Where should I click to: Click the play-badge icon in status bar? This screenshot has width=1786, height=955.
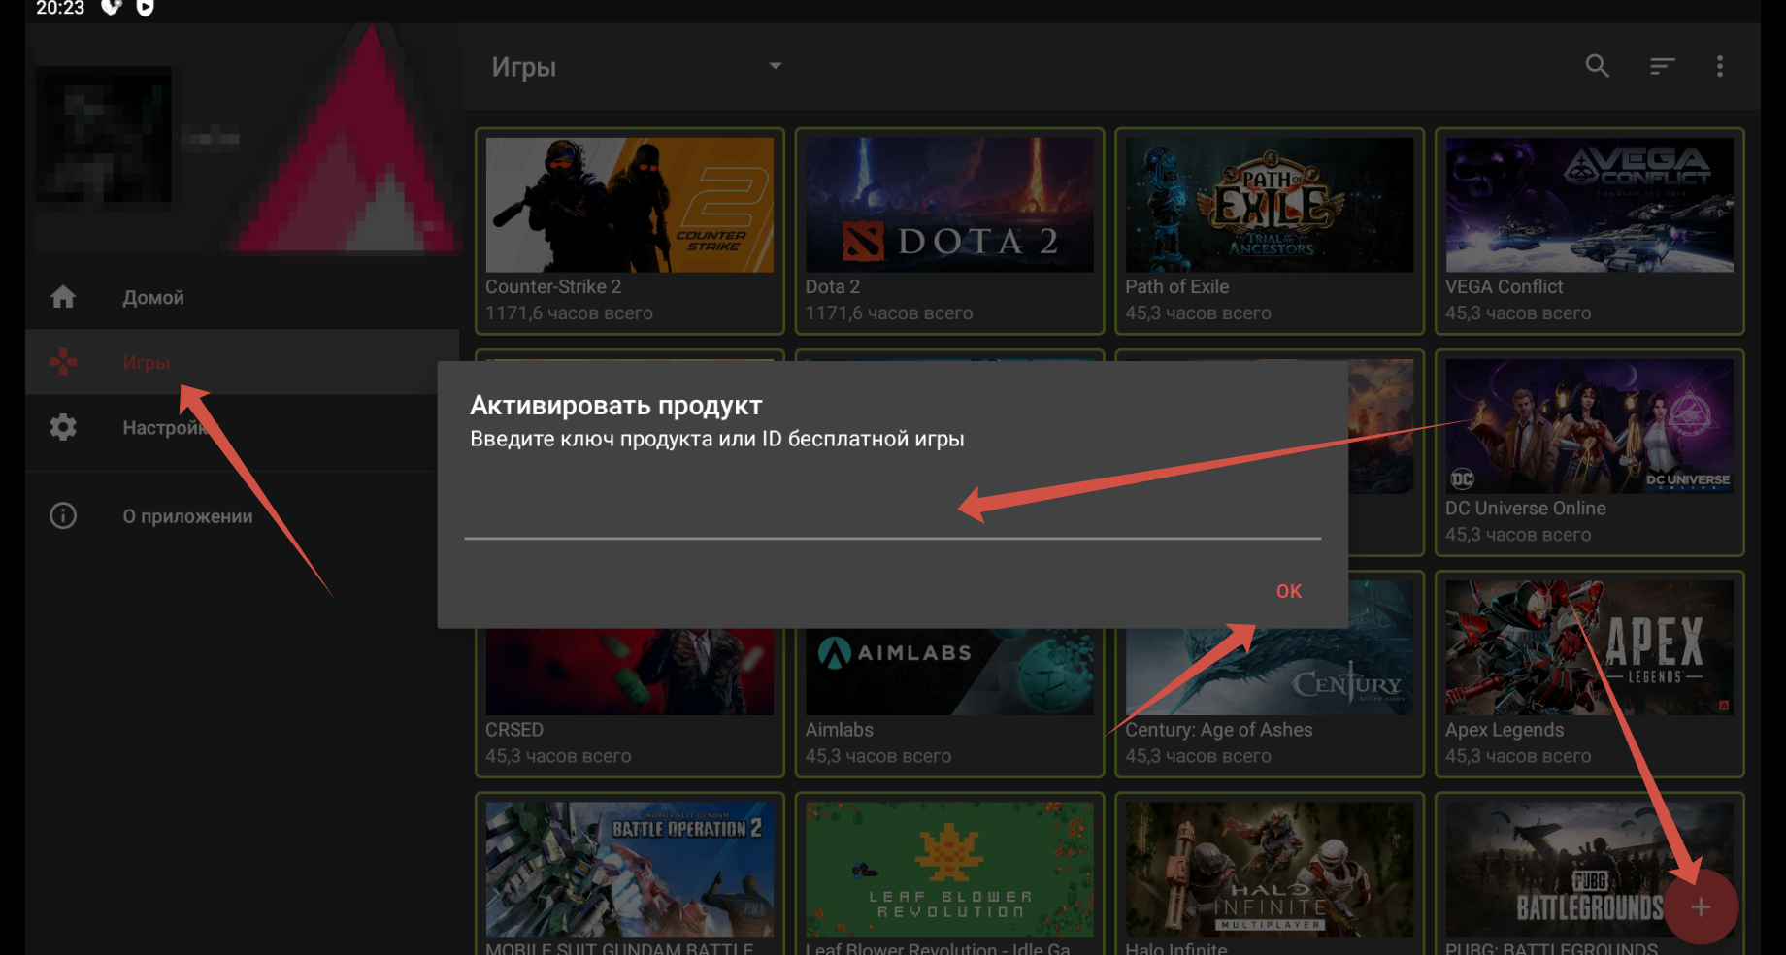click(146, 8)
